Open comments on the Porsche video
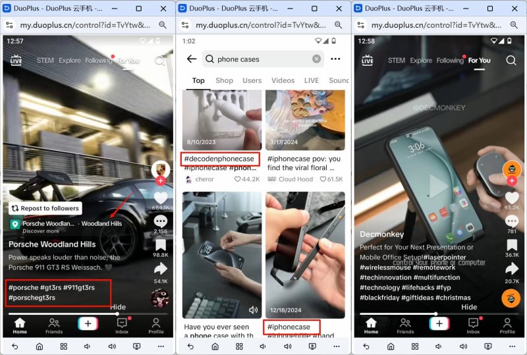Image resolution: width=527 pixels, height=355 pixels. click(160, 221)
